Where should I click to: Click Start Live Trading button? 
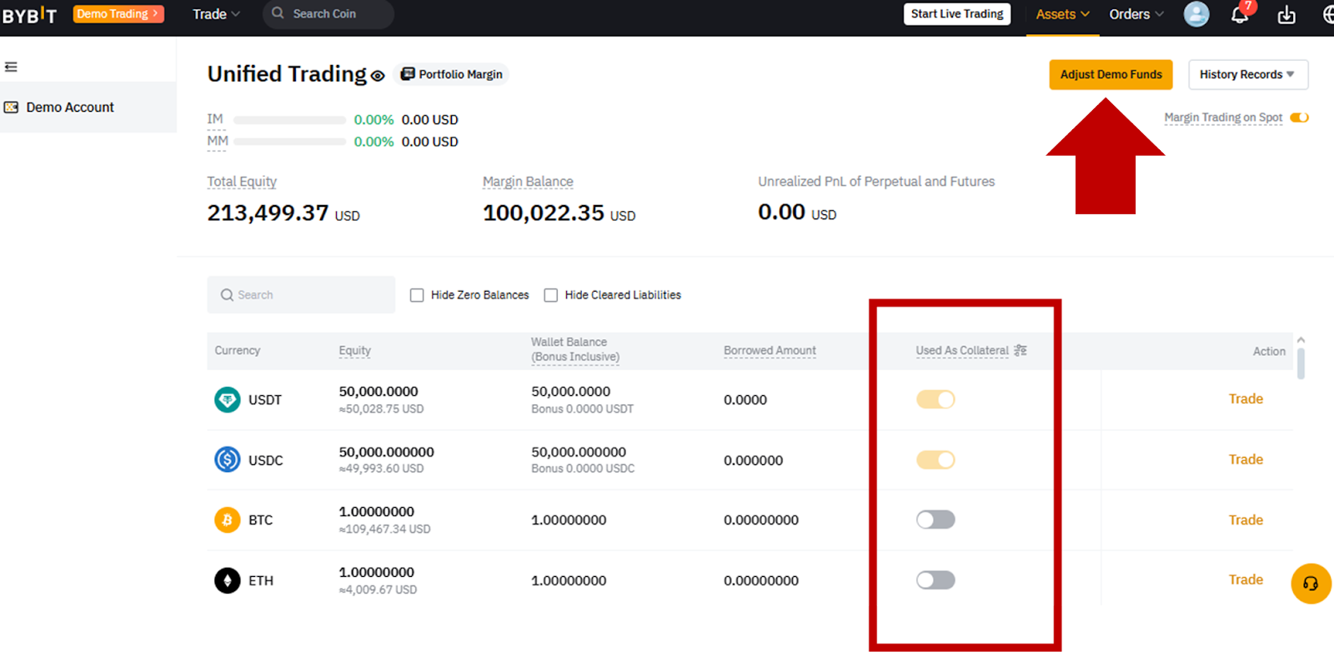coord(957,14)
